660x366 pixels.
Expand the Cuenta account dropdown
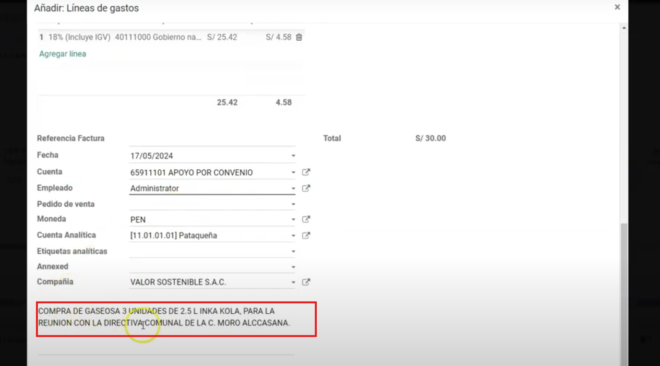coord(293,172)
